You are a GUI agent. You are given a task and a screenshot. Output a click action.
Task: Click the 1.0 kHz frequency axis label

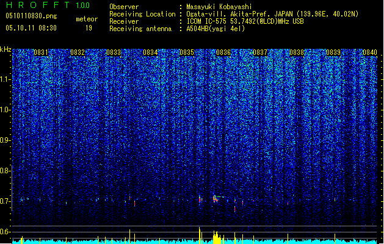pos(5,110)
